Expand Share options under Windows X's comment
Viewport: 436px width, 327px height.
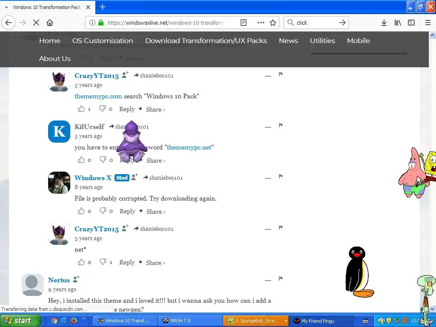[x=156, y=212]
